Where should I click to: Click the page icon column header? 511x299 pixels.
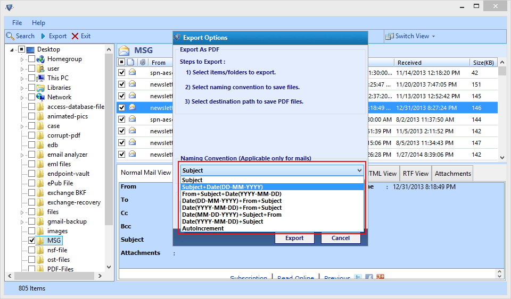tap(131, 62)
